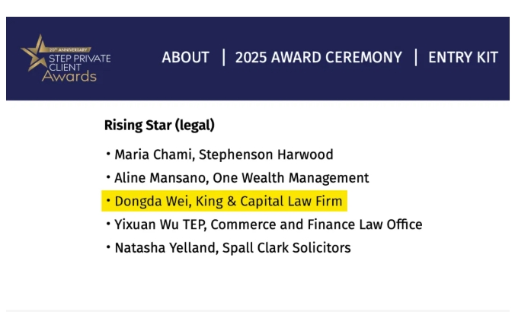The width and height of the screenshot is (515, 312).
Task: Open the ENTRY KIT menu item
Action: 462,58
